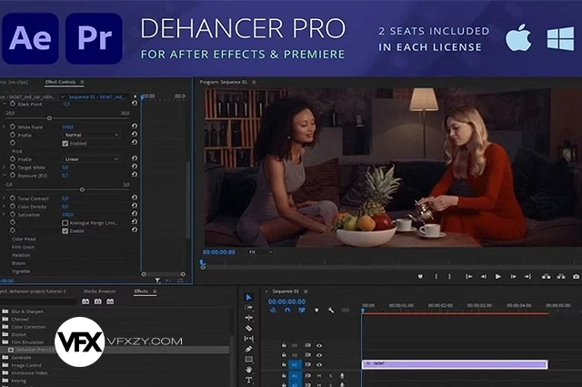The width and height of the screenshot is (582, 387).
Task: Select the 56367 clip on V1
Action: 455,364
